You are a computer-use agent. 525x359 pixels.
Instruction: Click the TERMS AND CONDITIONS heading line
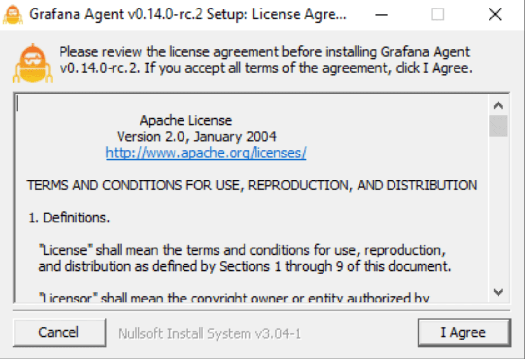252,186
